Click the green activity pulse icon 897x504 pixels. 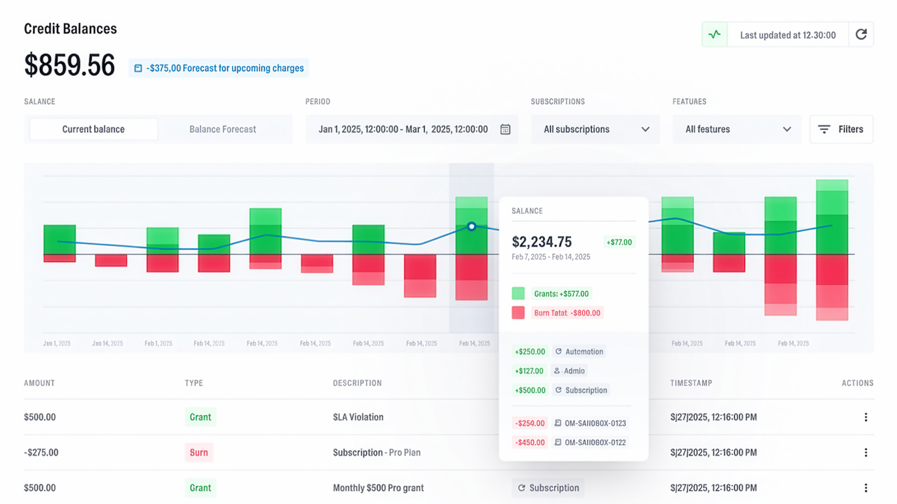click(714, 35)
